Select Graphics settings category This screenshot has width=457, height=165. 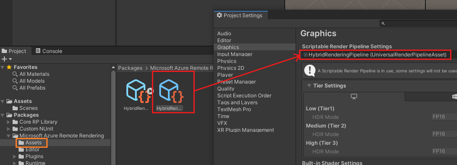point(255,47)
